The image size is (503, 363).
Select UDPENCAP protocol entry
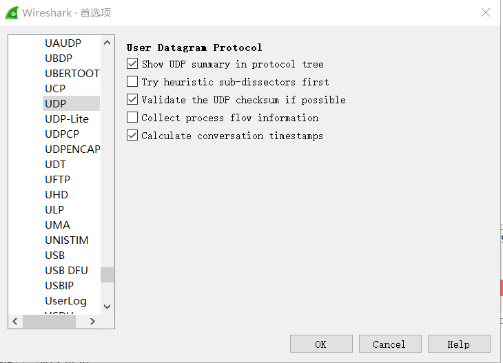click(x=72, y=149)
